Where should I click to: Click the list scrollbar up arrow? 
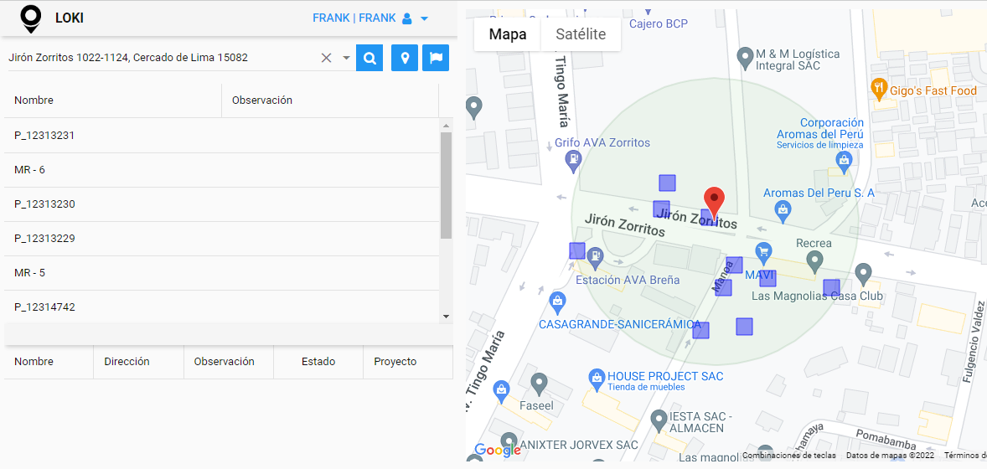(x=446, y=126)
